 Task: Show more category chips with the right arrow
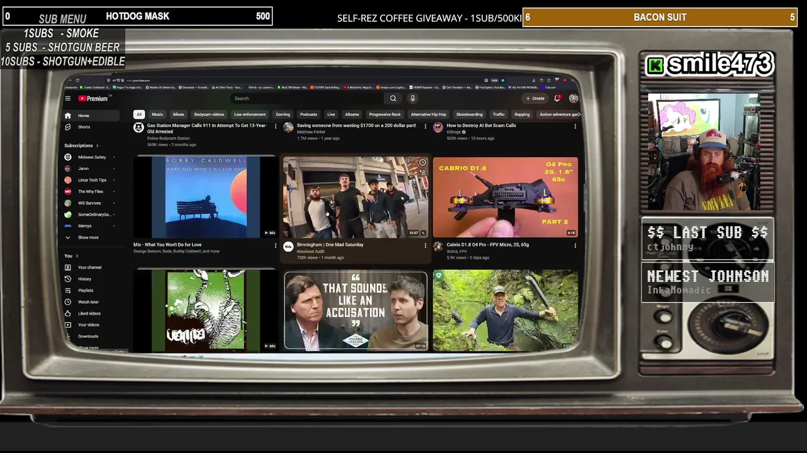579,115
